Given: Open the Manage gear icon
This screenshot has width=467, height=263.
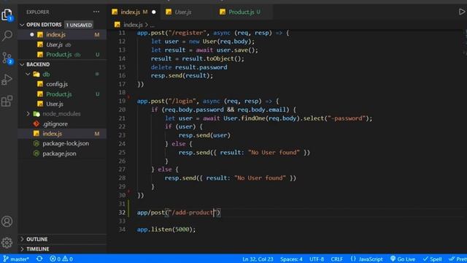Looking at the screenshot, I should 7,243.
